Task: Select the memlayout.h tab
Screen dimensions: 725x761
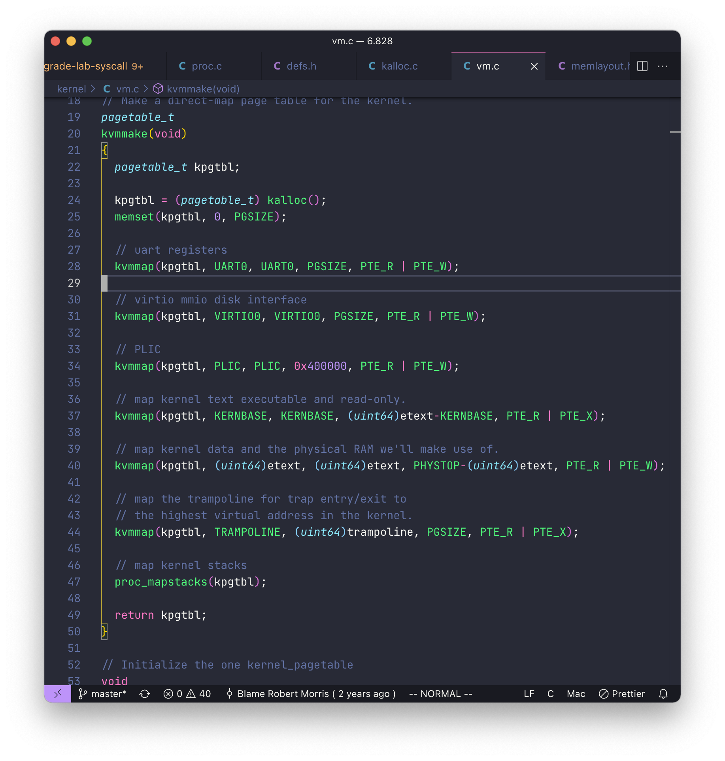Action: coord(593,66)
